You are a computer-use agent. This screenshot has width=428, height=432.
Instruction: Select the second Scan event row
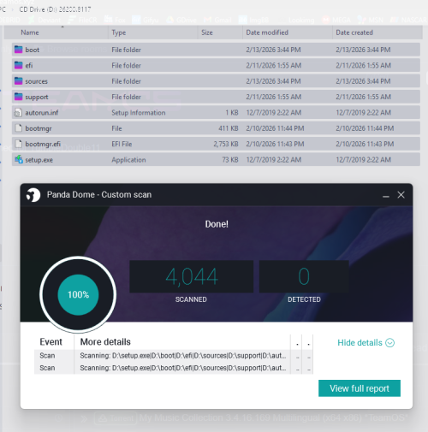[x=174, y=368]
